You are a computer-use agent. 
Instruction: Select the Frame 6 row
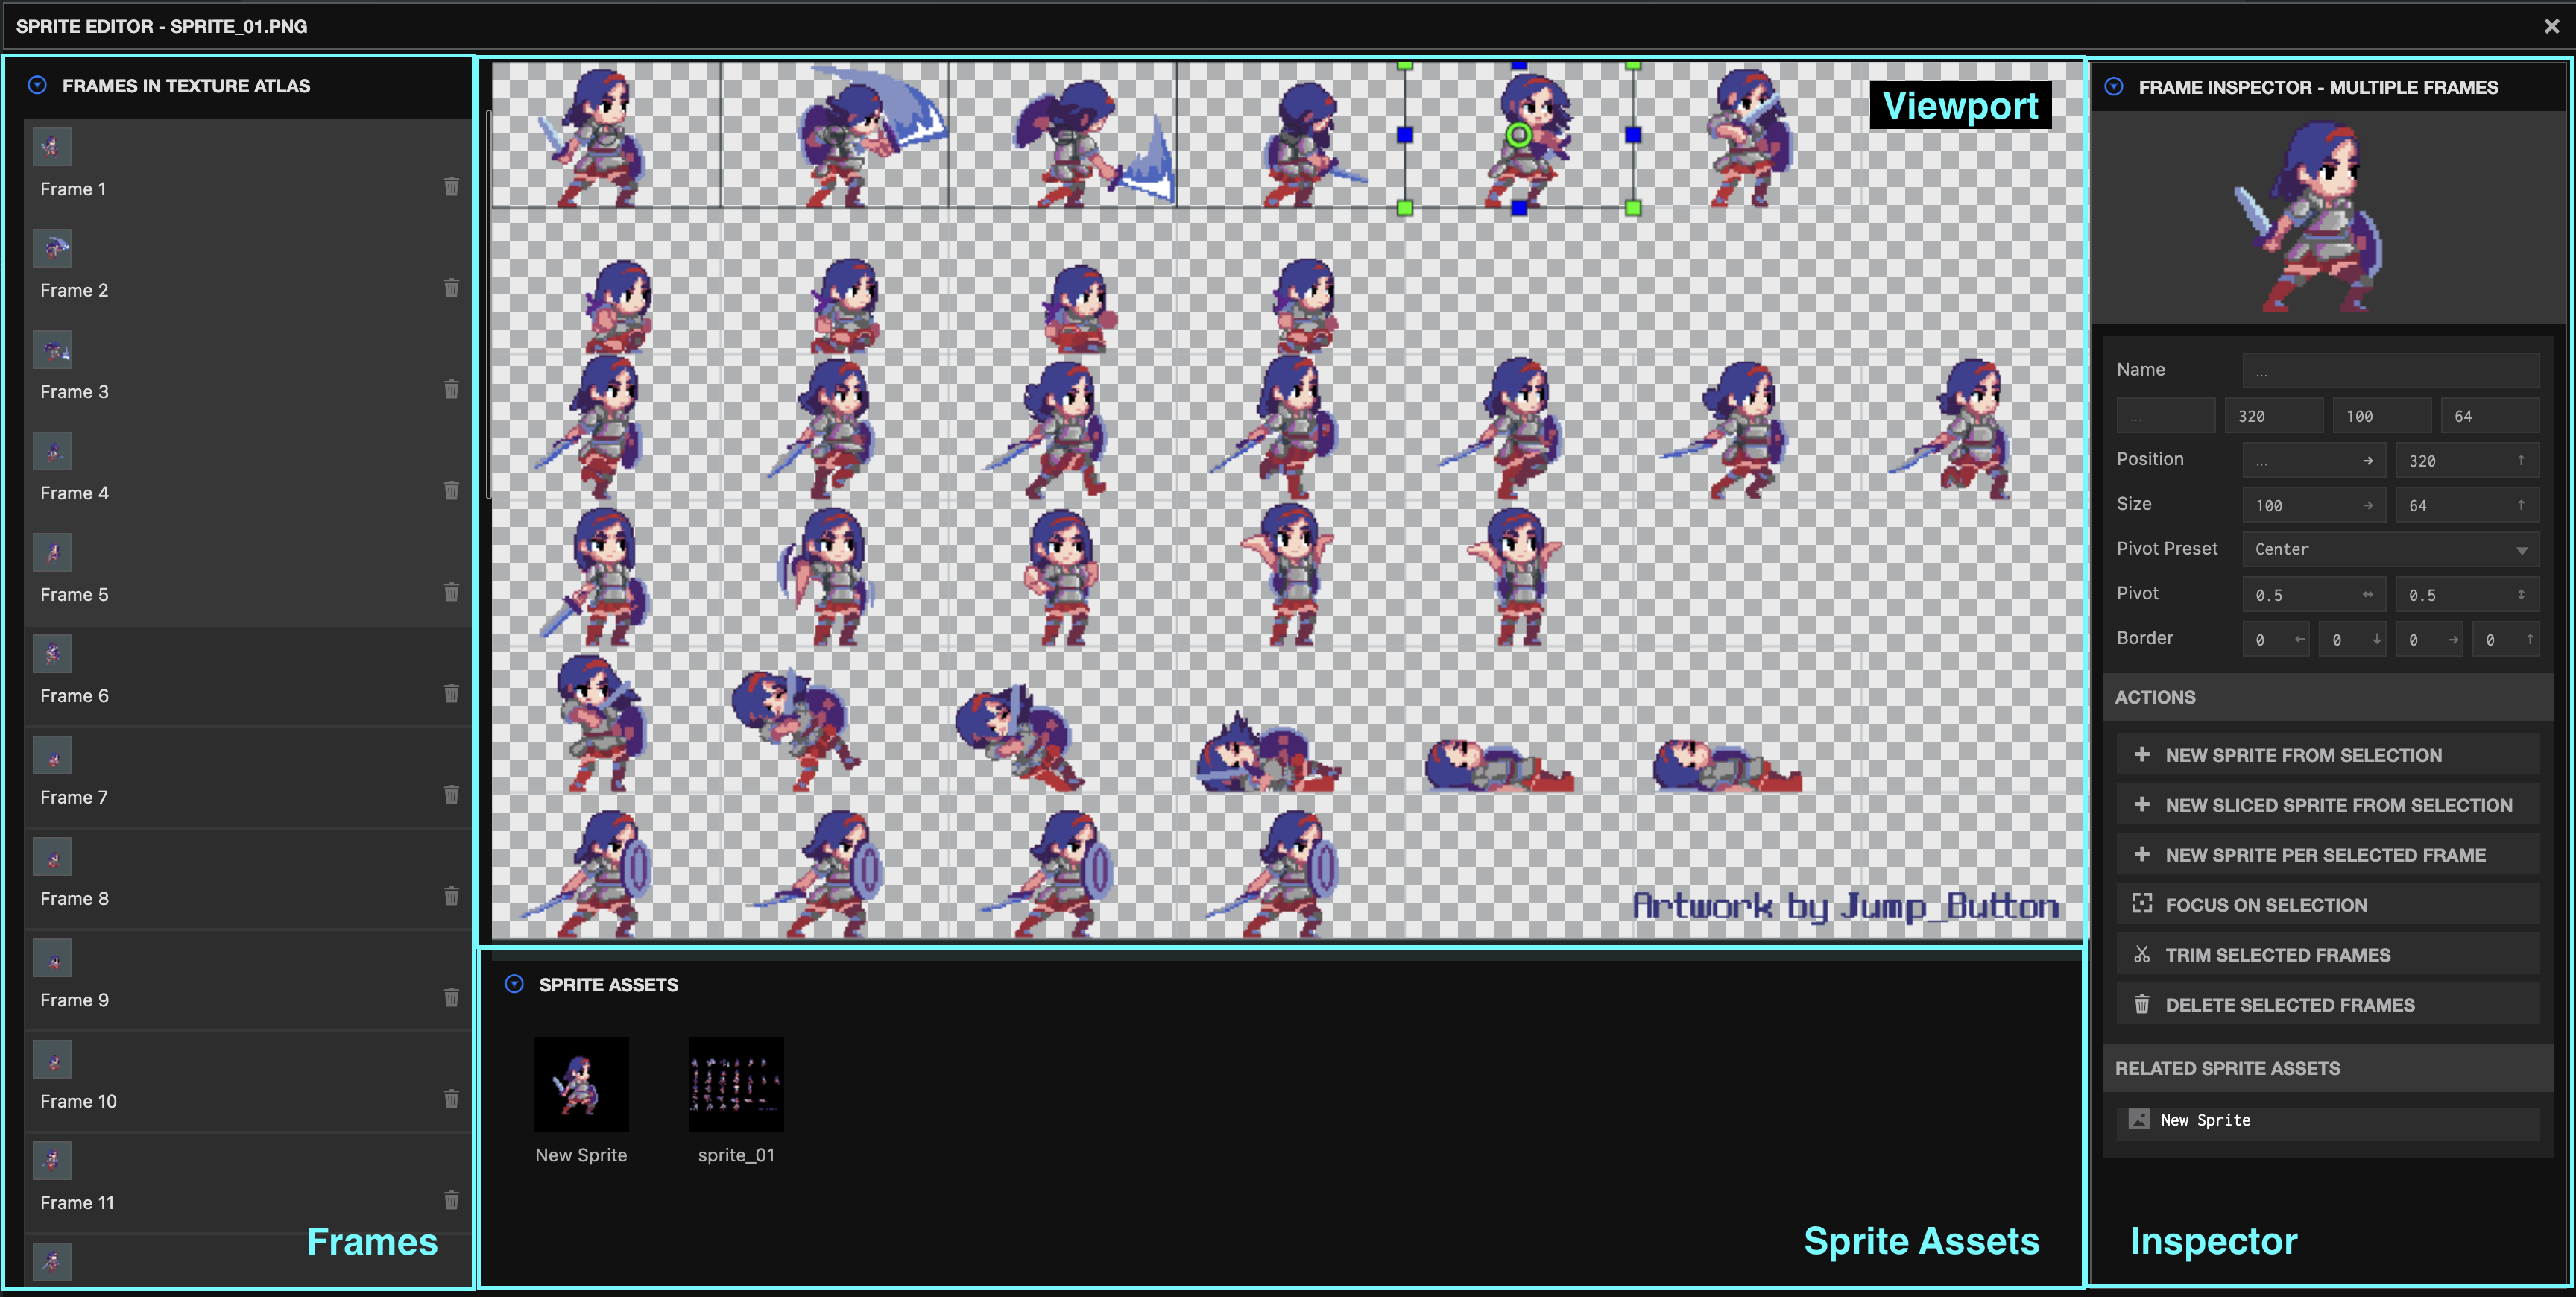click(247, 678)
